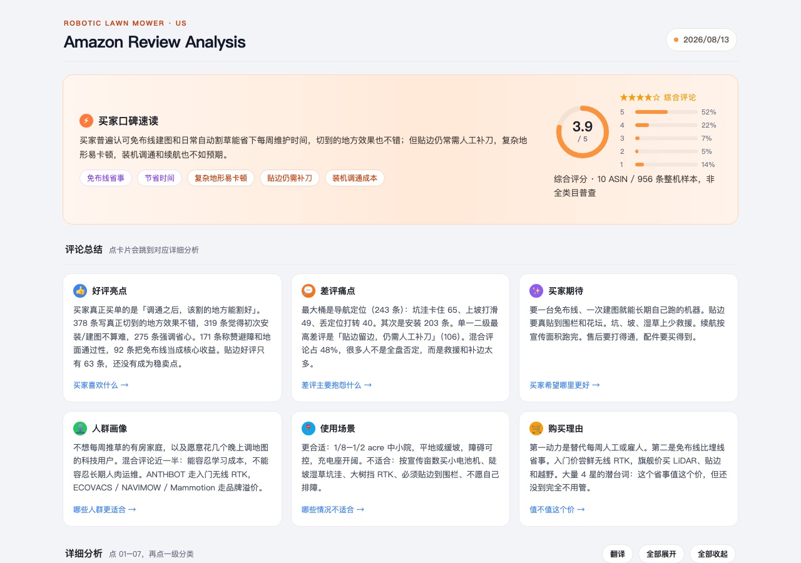Viewport: 801px width, 563px height.
Task: Click the 评论总结 section heading
Action: (x=84, y=249)
